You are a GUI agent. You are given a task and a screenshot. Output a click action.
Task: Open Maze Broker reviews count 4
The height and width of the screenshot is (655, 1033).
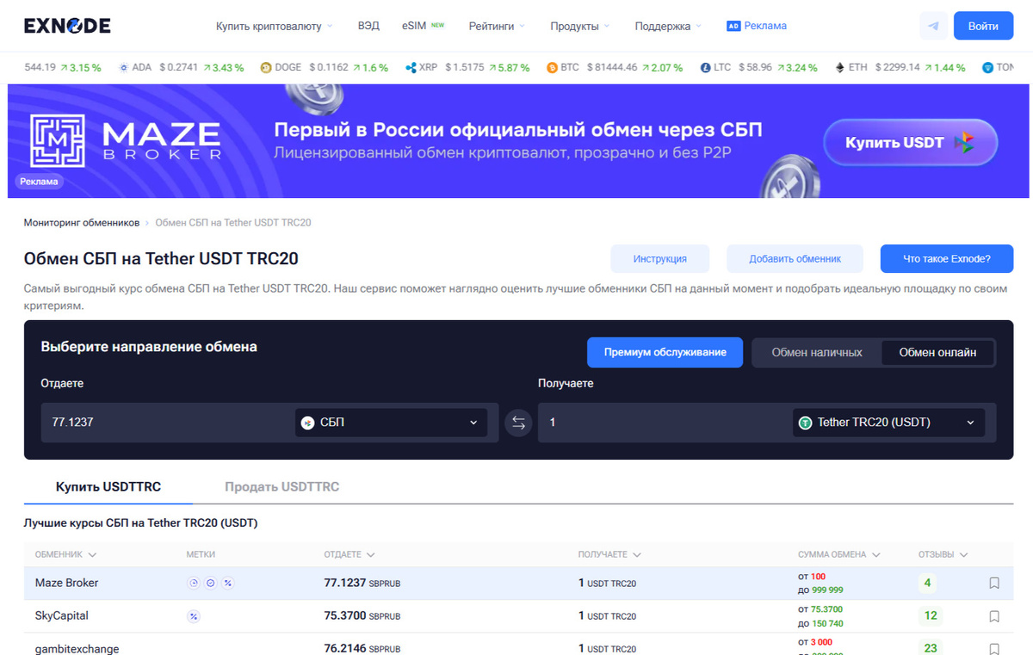pyautogui.click(x=928, y=583)
